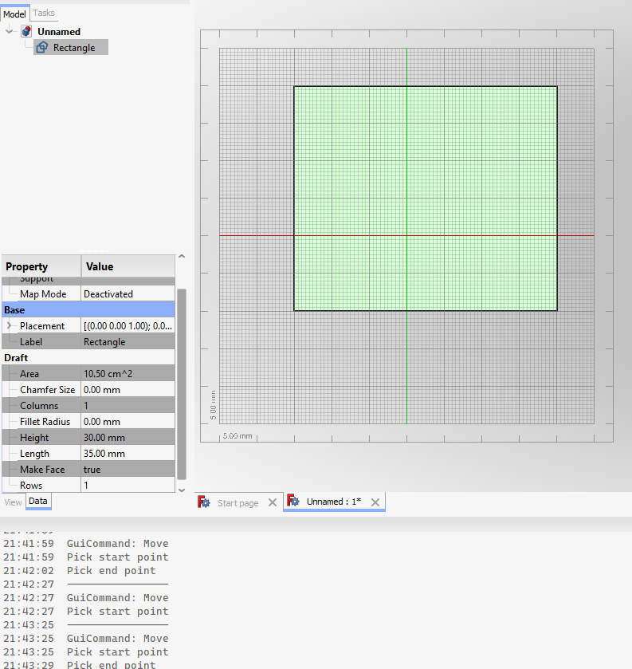The image size is (632, 669).
Task: Click the property panel scroll up arrow
Action: pyautogui.click(x=181, y=257)
